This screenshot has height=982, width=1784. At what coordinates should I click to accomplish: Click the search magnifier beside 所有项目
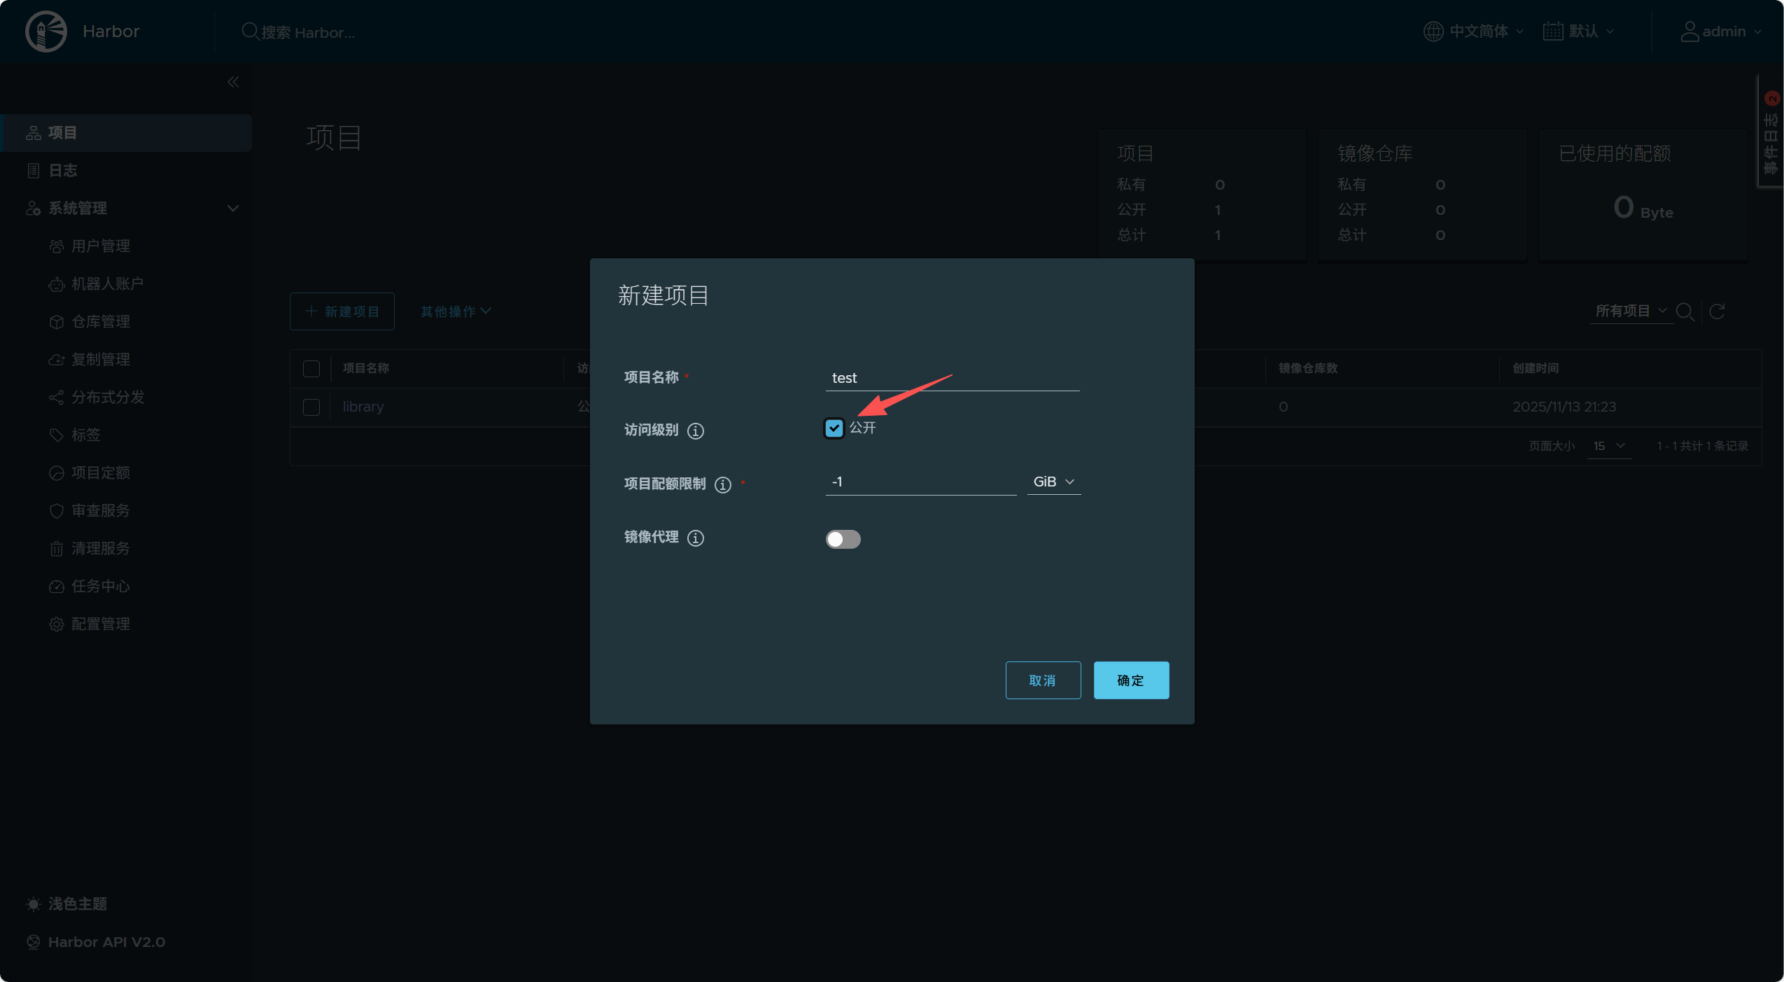1685,311
